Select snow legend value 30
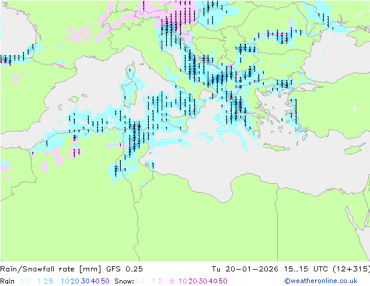Screen dimensions: 370x286 pyautogui.click(x=203, y=281)
